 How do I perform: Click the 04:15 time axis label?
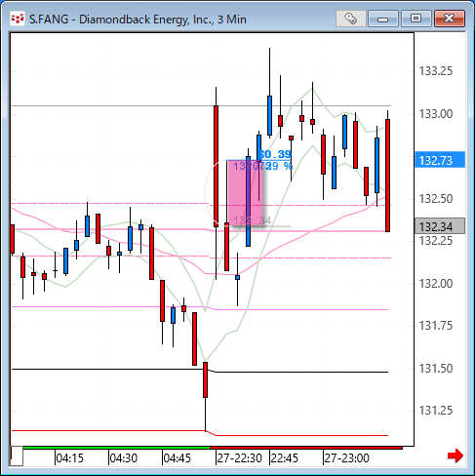coord(70,458)
